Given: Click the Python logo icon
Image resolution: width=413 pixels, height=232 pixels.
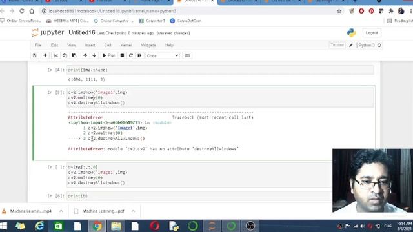Looking at the screenshot, I should click(x=351, y=33).
